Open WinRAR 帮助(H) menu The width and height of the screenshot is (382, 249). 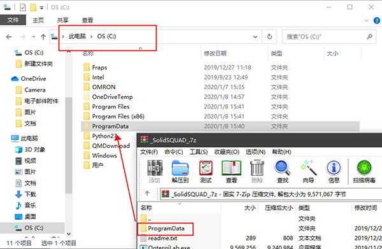[x=281, y=152]
